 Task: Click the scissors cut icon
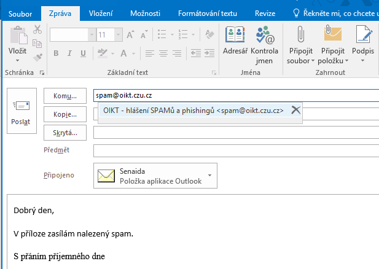coord(37,29)
